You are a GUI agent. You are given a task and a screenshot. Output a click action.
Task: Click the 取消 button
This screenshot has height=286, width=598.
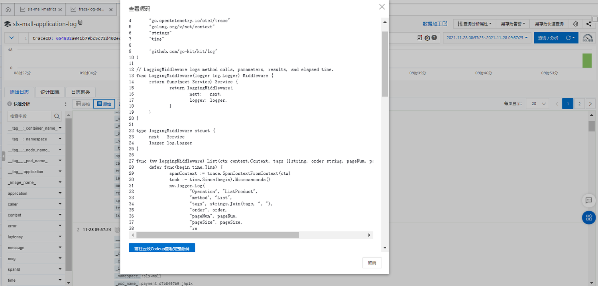coord(372,263)
